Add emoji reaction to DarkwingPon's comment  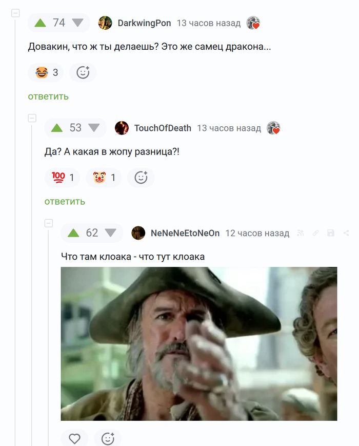[83, 72]
